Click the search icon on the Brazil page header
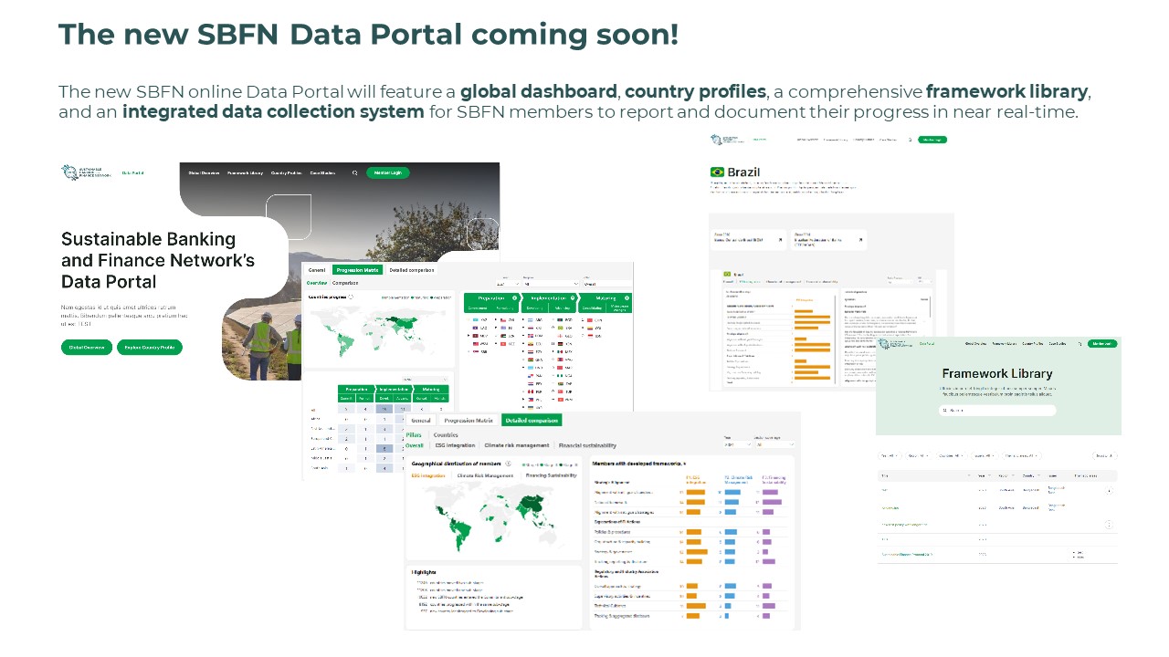Image resolution: width=1169 pixels, height=657 pixels. coord(910,140)
